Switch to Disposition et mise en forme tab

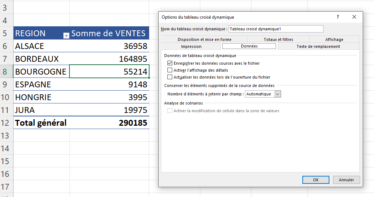click(204, 39)
